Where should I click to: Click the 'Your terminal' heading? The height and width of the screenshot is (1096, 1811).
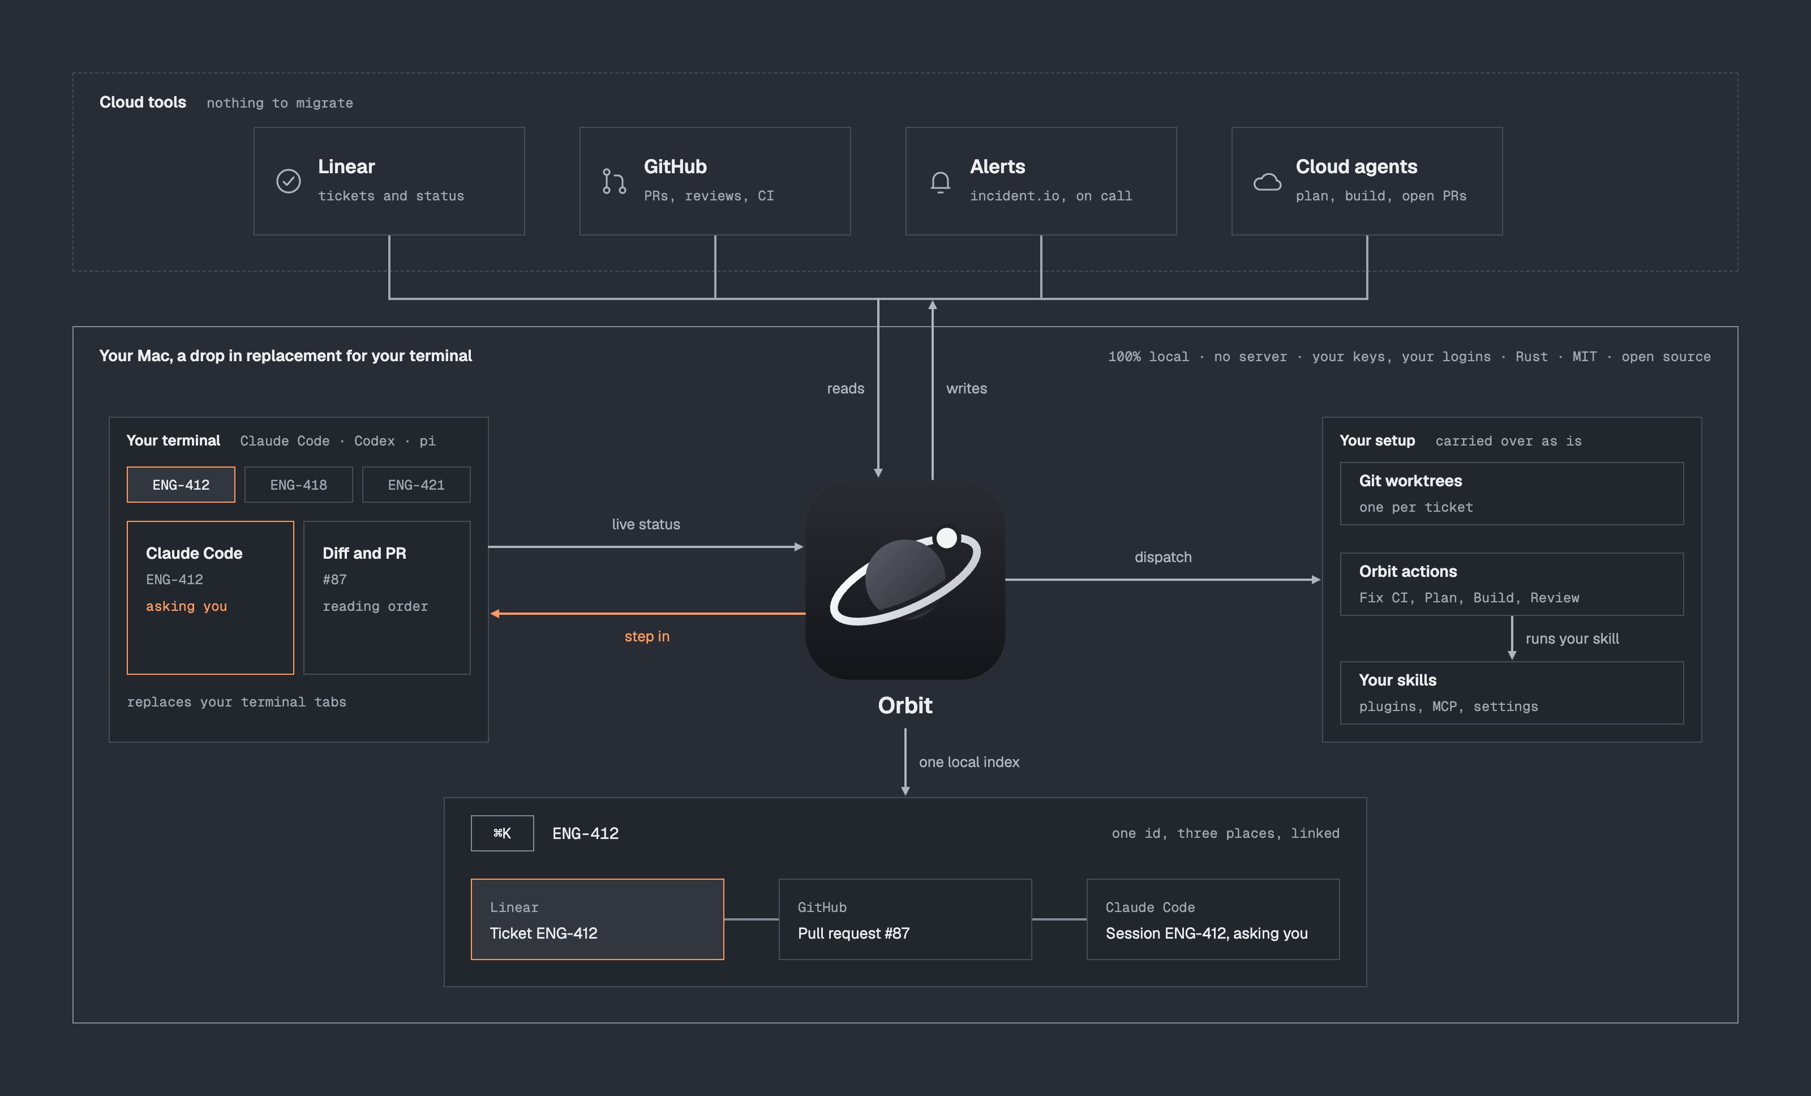(173, 440)
